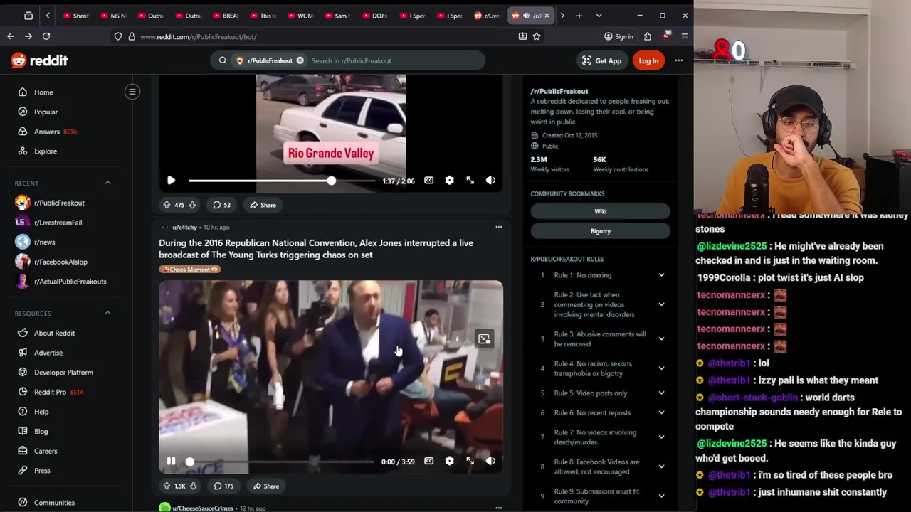Upvote the Alex Jones post
The image size is (911, 512).
tap(167, 486)
